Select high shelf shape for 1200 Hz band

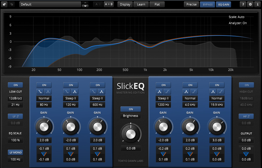tap(167, 92)
